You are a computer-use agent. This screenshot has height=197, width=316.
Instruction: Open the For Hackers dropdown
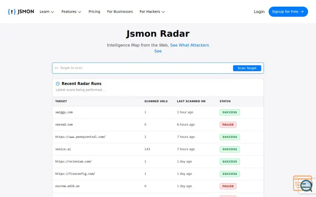[152, 12]
